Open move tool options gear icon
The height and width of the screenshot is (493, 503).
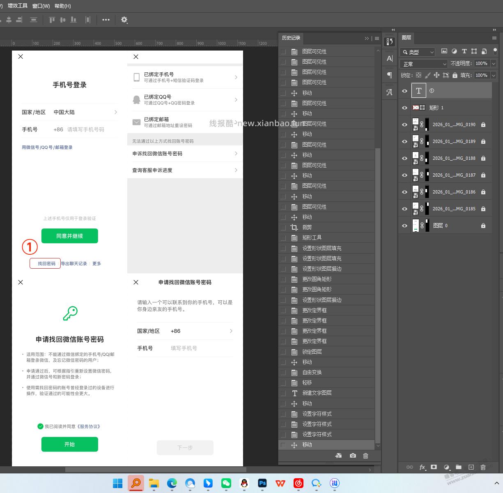pyautogui.click(x=124, y=20)
